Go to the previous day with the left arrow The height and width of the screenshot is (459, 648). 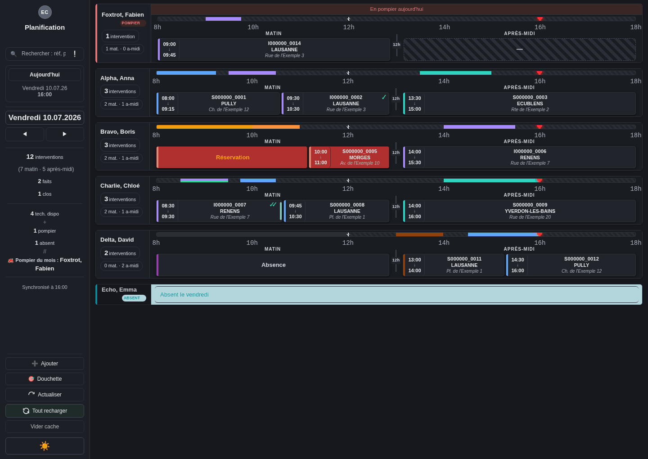pyautogui.click(x=25, y=134)
